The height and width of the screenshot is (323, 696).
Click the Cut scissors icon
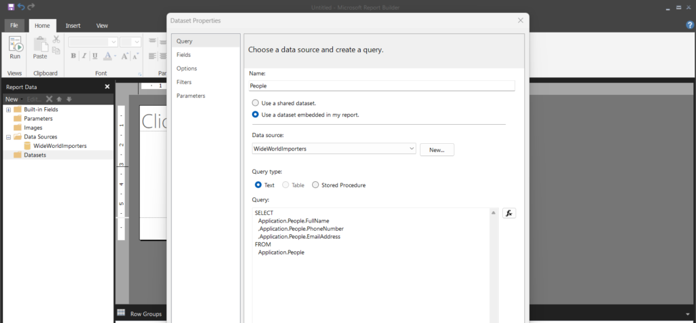56,39
